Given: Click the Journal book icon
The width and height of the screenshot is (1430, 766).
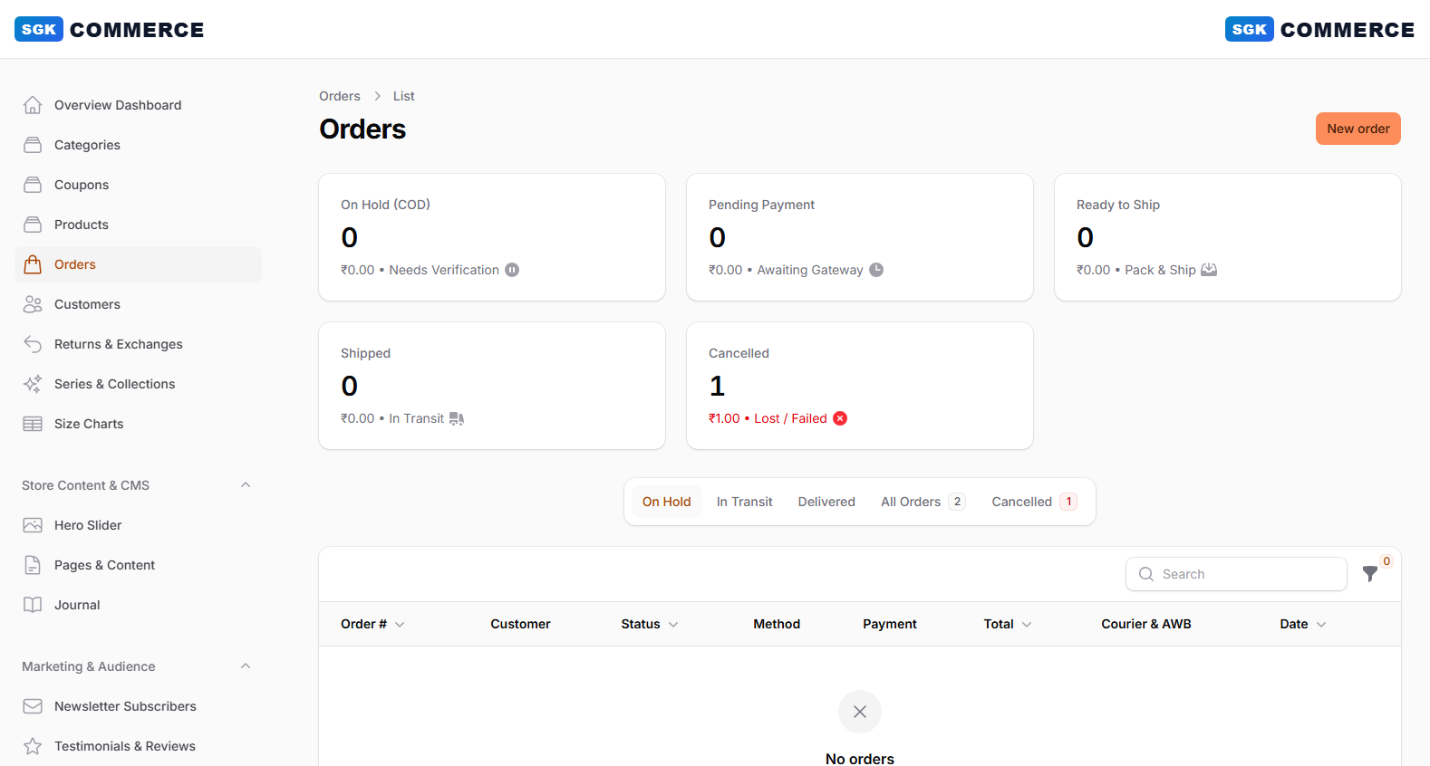Looking at the screenshot, I should (33, 605).
